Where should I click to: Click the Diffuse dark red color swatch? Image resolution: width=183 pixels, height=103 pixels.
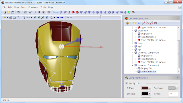(145, 88)
